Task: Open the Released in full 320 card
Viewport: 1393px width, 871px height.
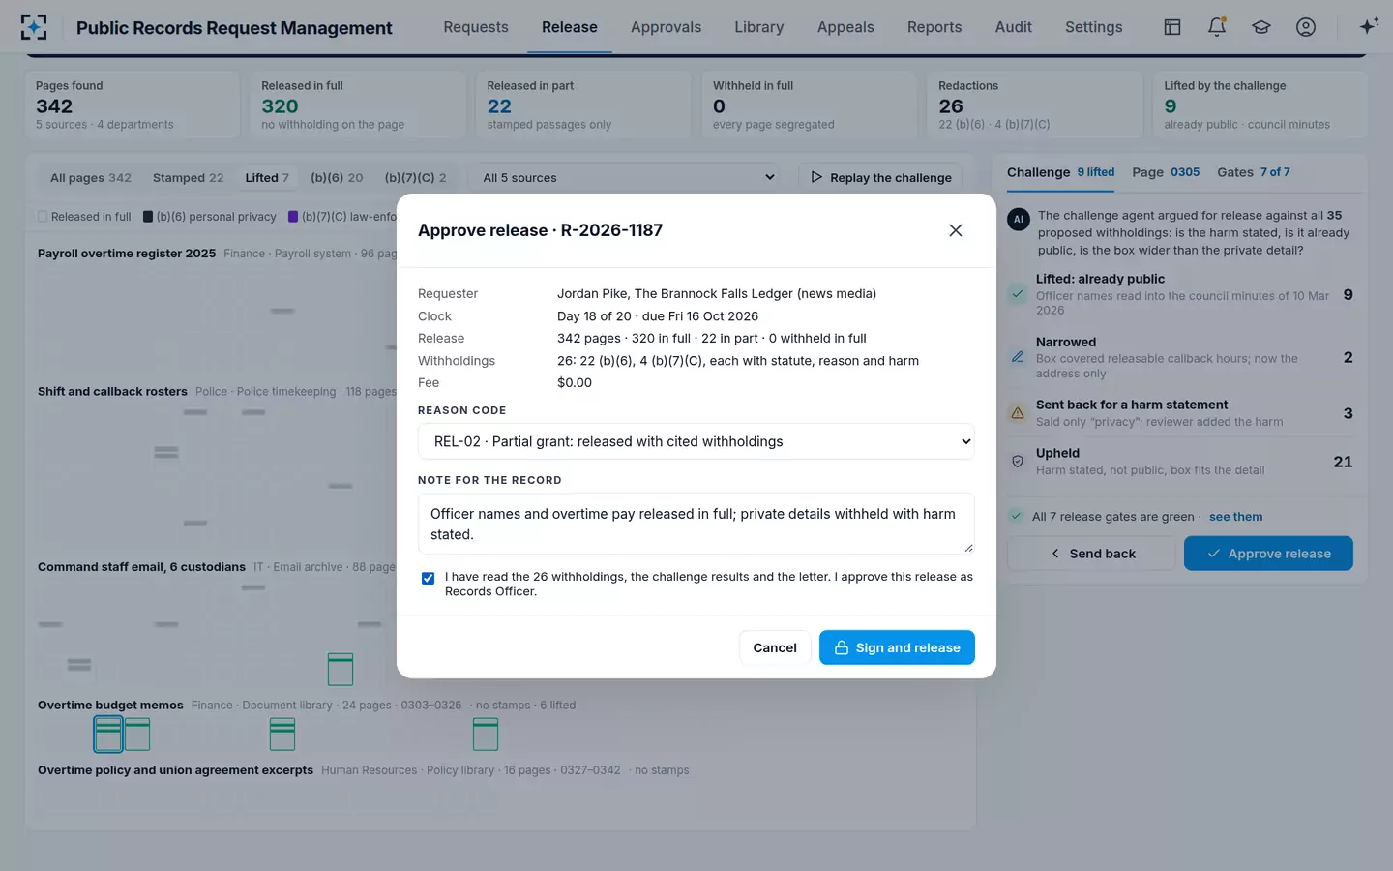Action: (x=358, y=105)
